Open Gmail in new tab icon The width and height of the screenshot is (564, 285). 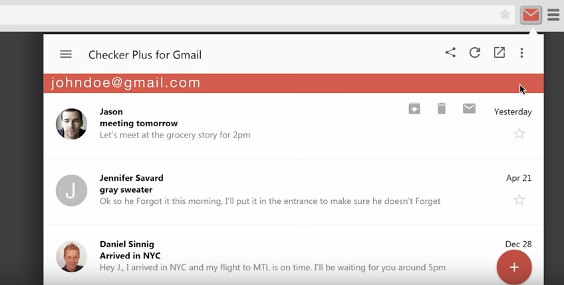coord(499,52)
